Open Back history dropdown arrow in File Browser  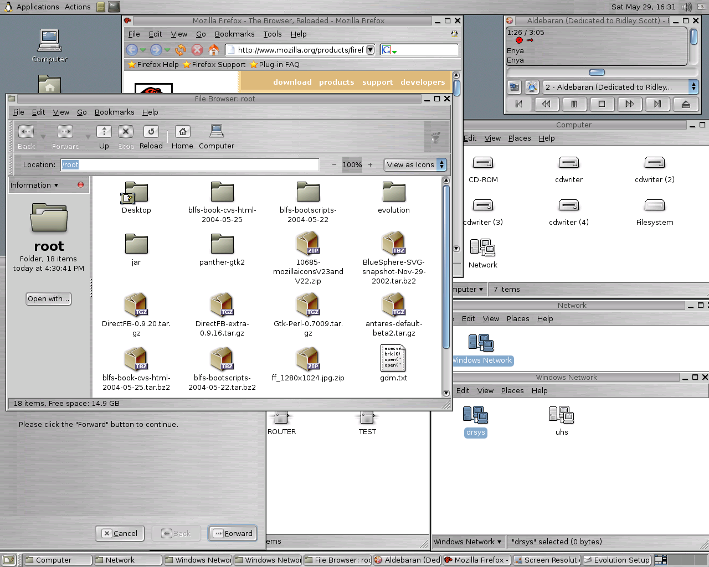43,137
